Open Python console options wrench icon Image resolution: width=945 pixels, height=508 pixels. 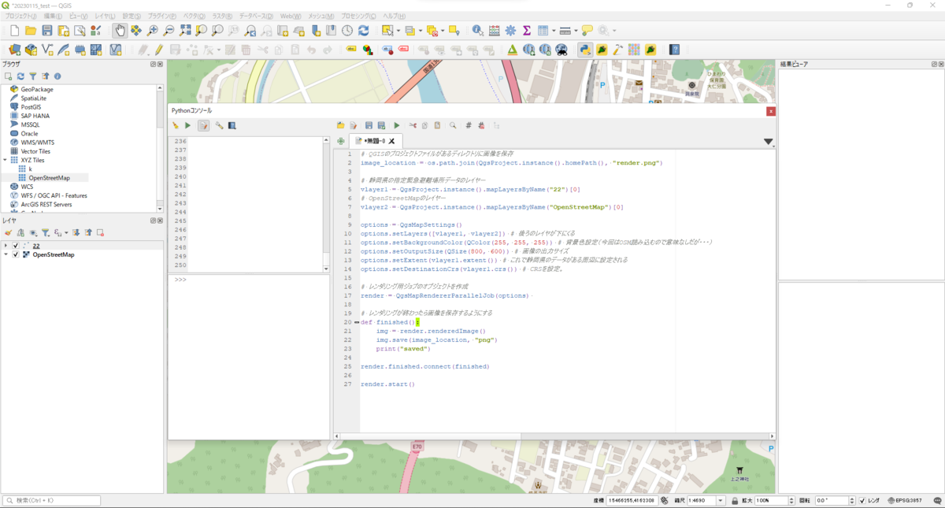[220, 125]
